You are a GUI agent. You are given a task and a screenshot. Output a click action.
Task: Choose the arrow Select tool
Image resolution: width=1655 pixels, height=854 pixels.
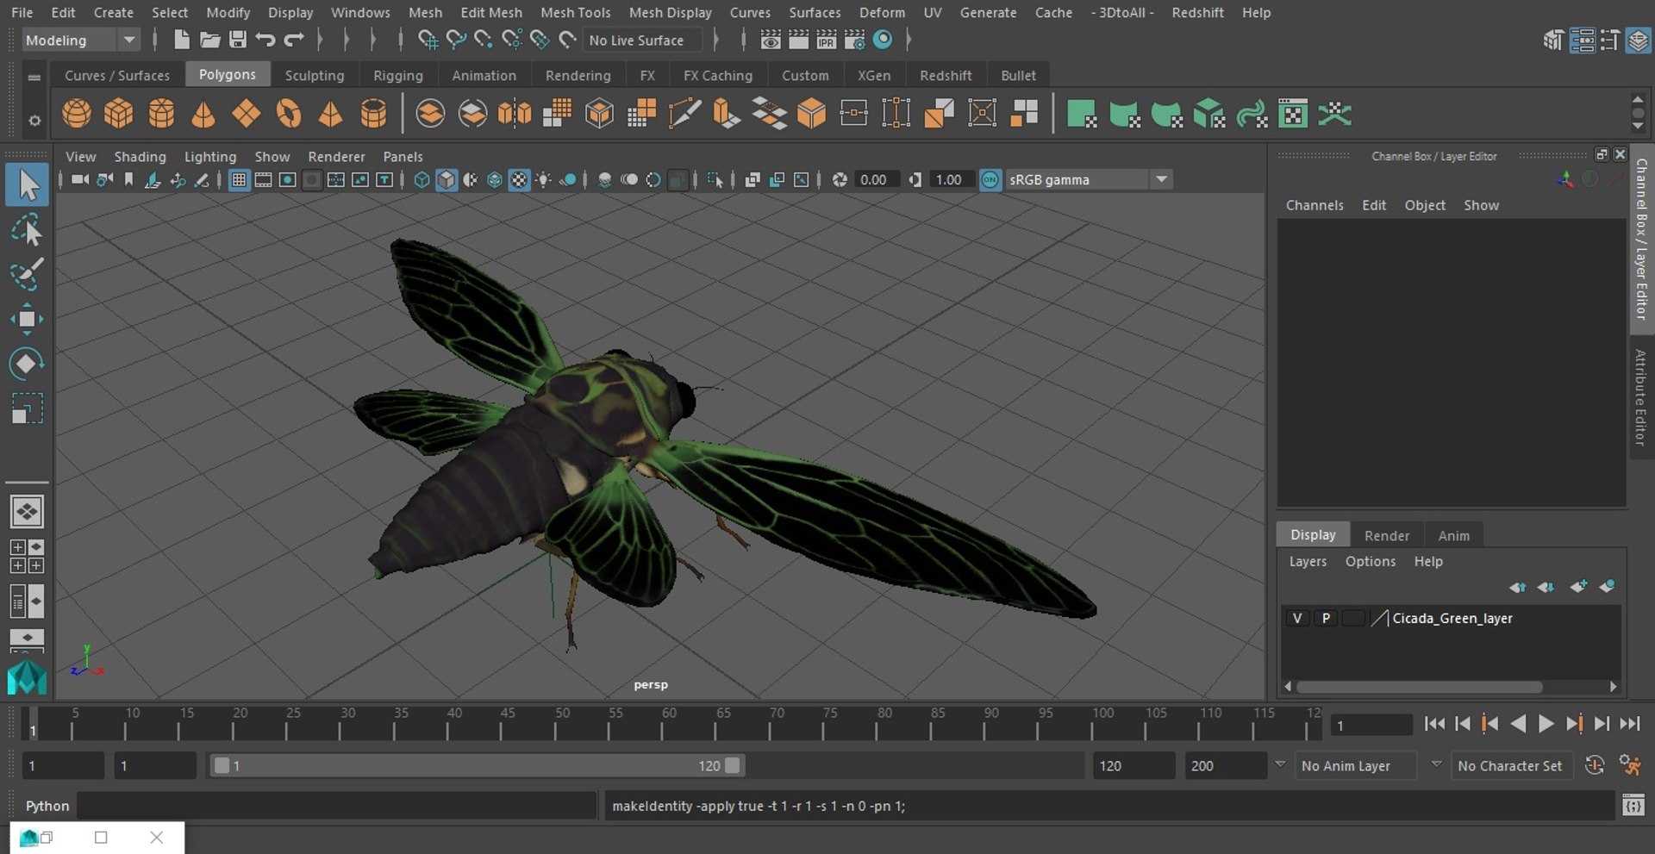[27, 185]
